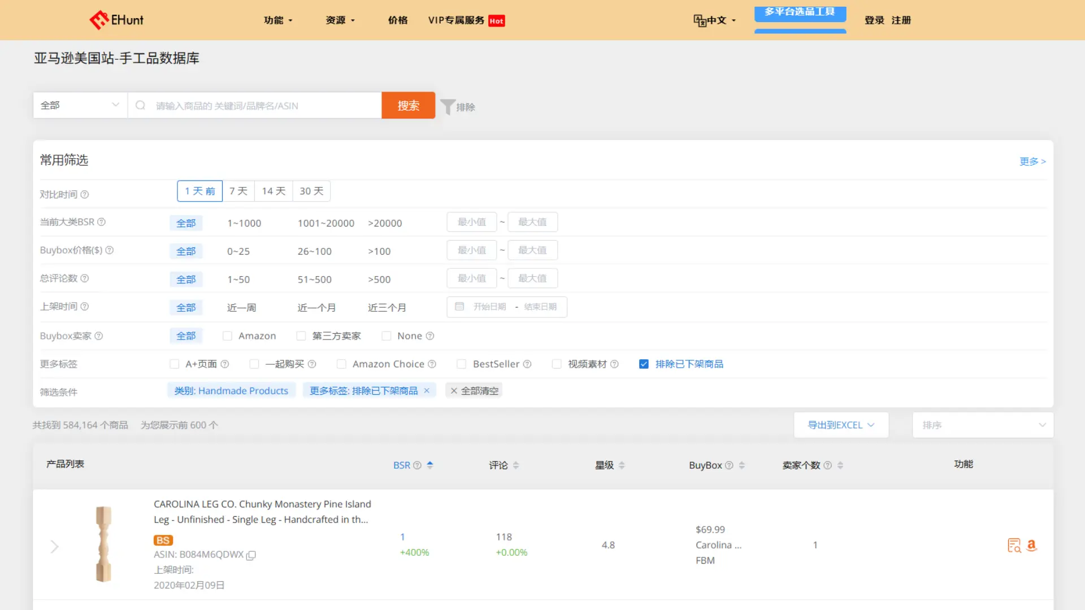Click the help icon next to 当前大类BSR
The image size is (1085, 610).
tap(102, 222)
